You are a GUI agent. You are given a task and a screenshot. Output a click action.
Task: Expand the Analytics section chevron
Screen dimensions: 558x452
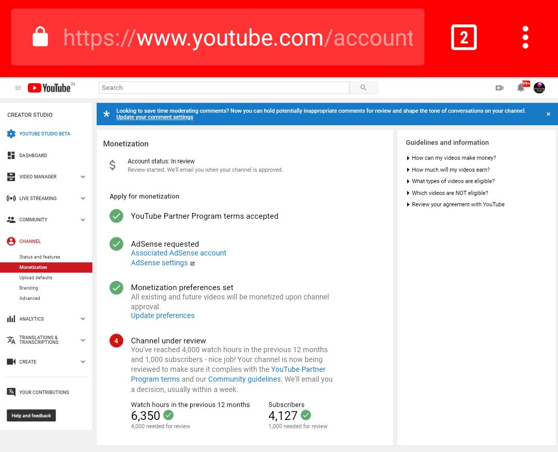point(83,319)
